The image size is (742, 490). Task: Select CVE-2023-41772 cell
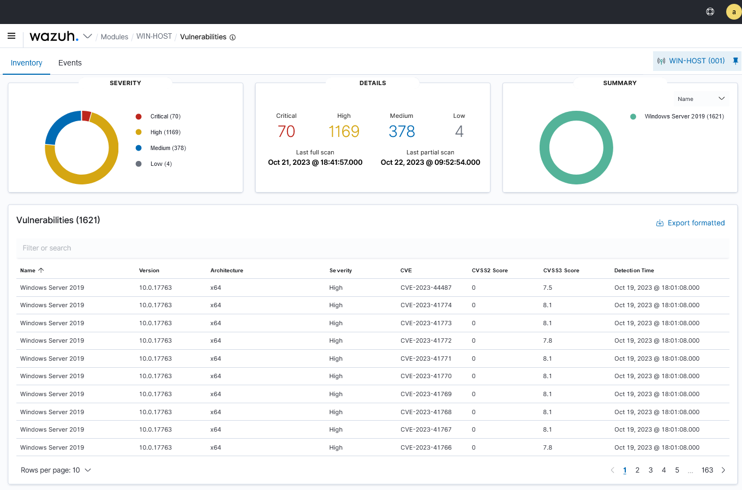(426, 340)
